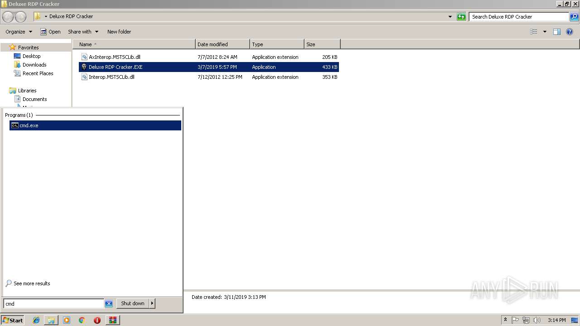Click into the cmd search input field

pos(53,304)
